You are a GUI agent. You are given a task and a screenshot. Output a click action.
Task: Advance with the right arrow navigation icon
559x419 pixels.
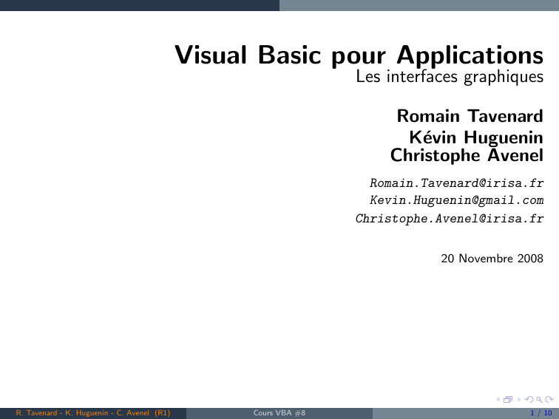click(x=519, y=399)
